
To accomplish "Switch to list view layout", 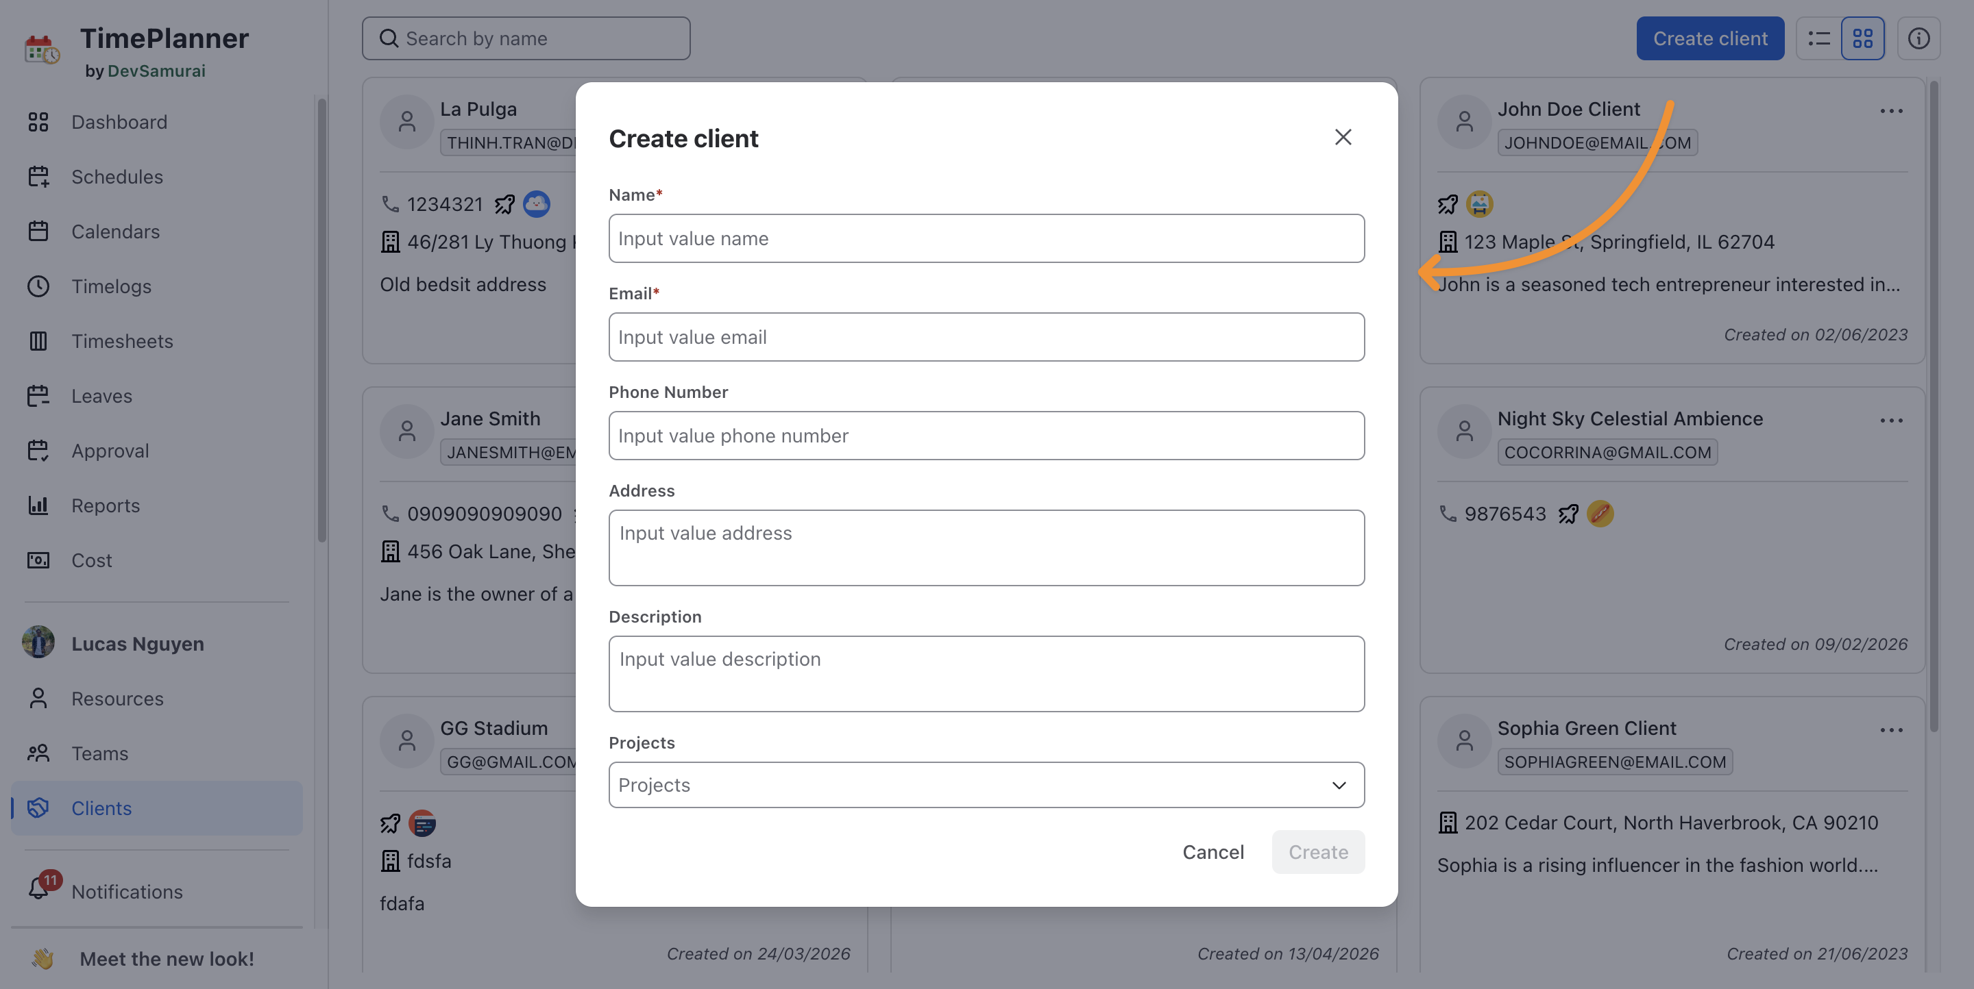I will point(1818,38).
